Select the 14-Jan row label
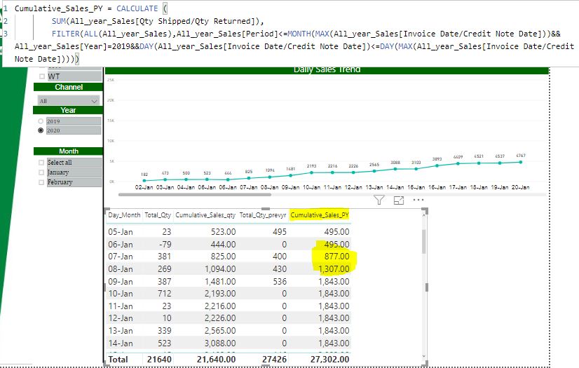579x368 pixels. (x=121, y=343)
